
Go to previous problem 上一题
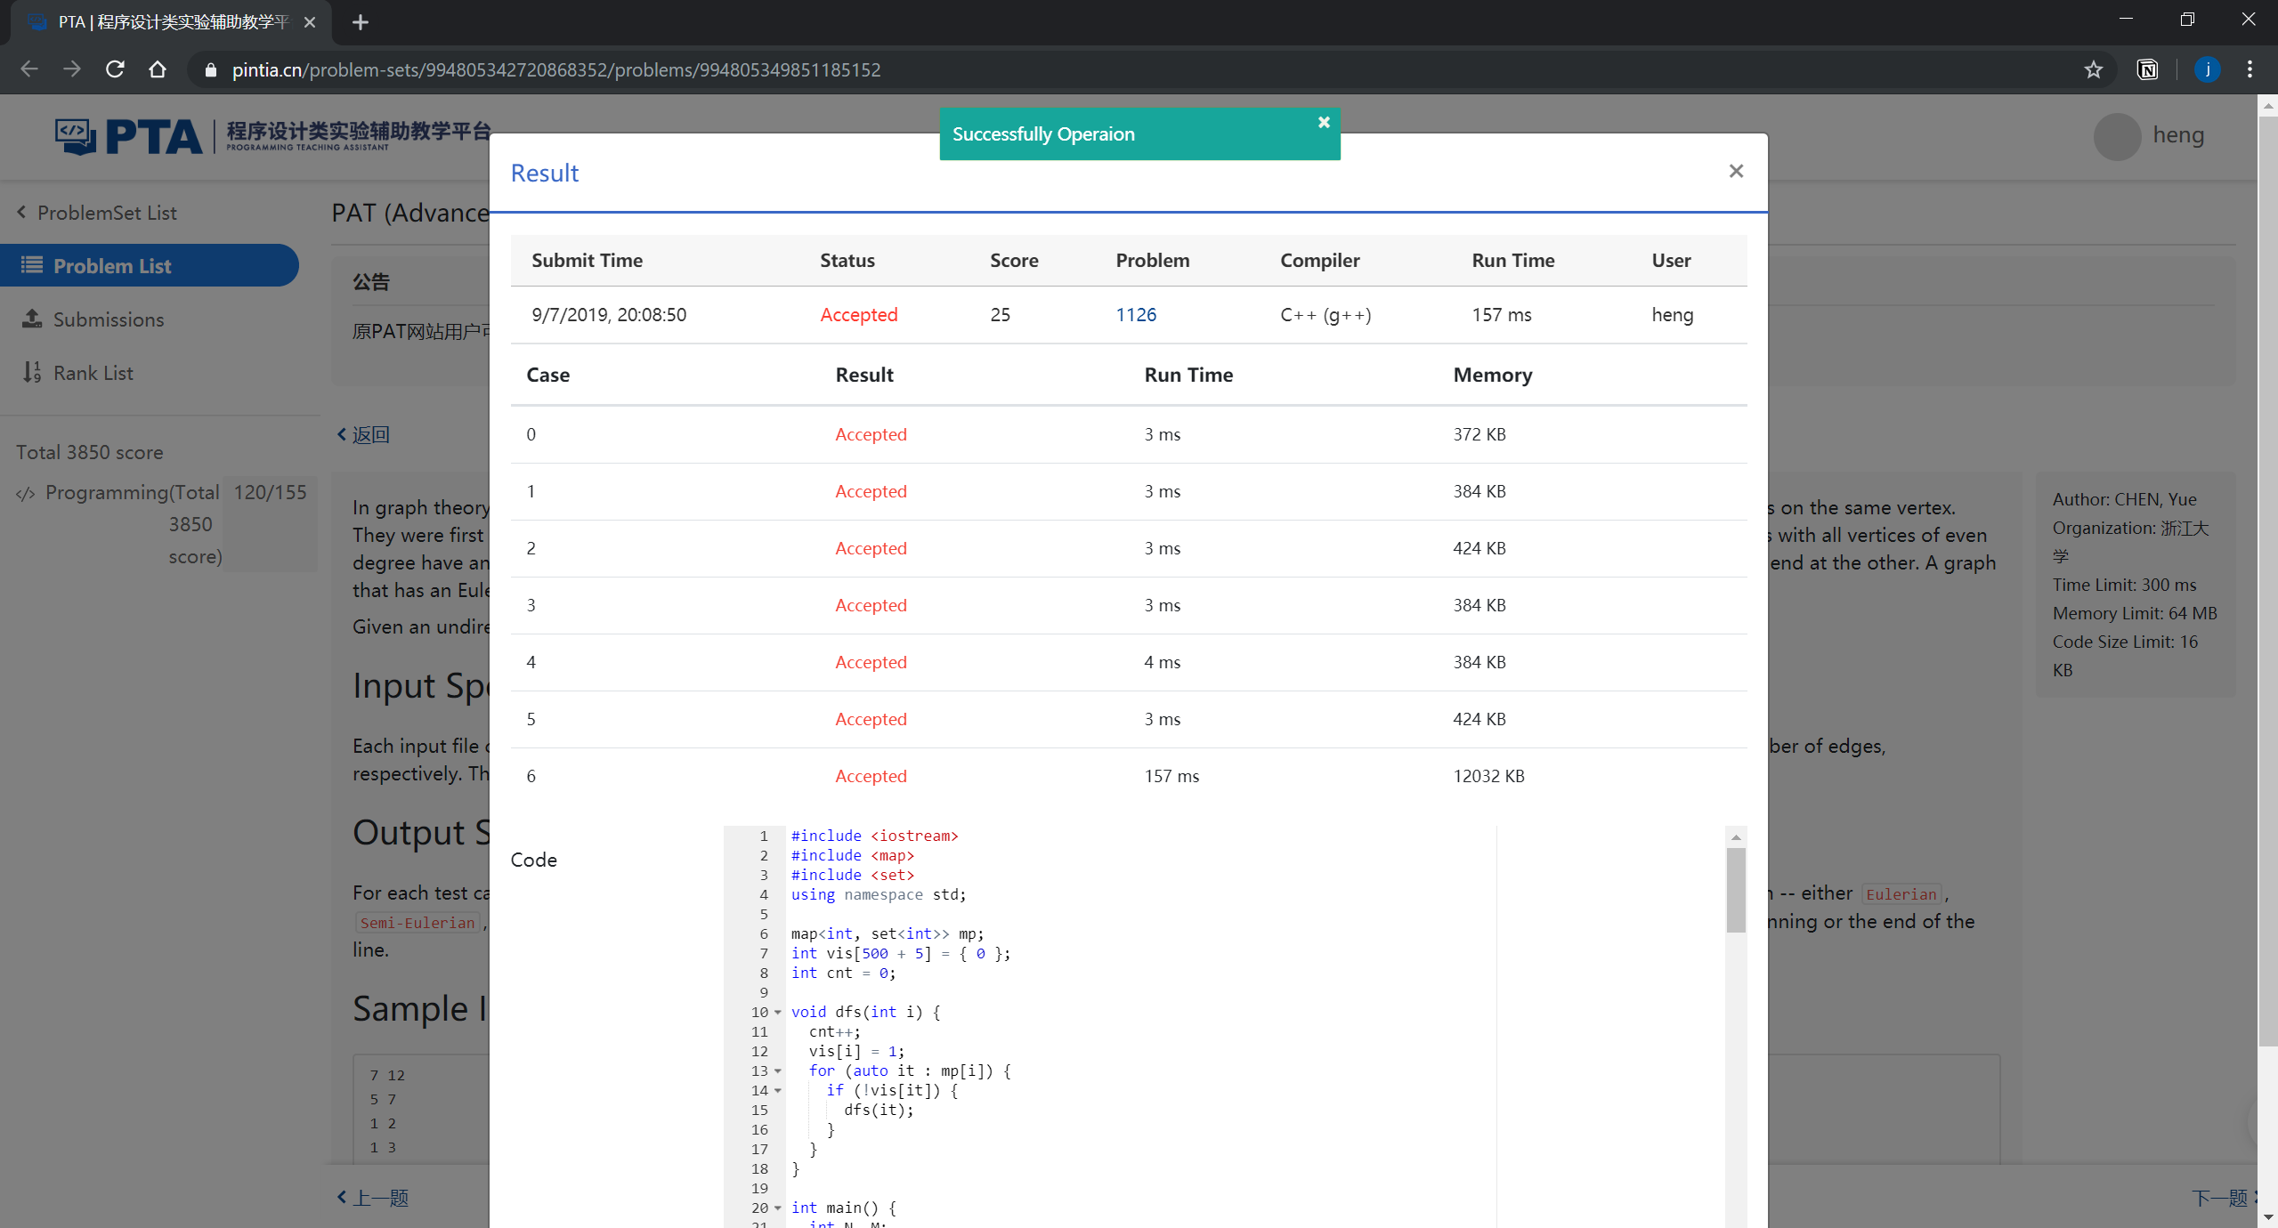(372, 1198)
